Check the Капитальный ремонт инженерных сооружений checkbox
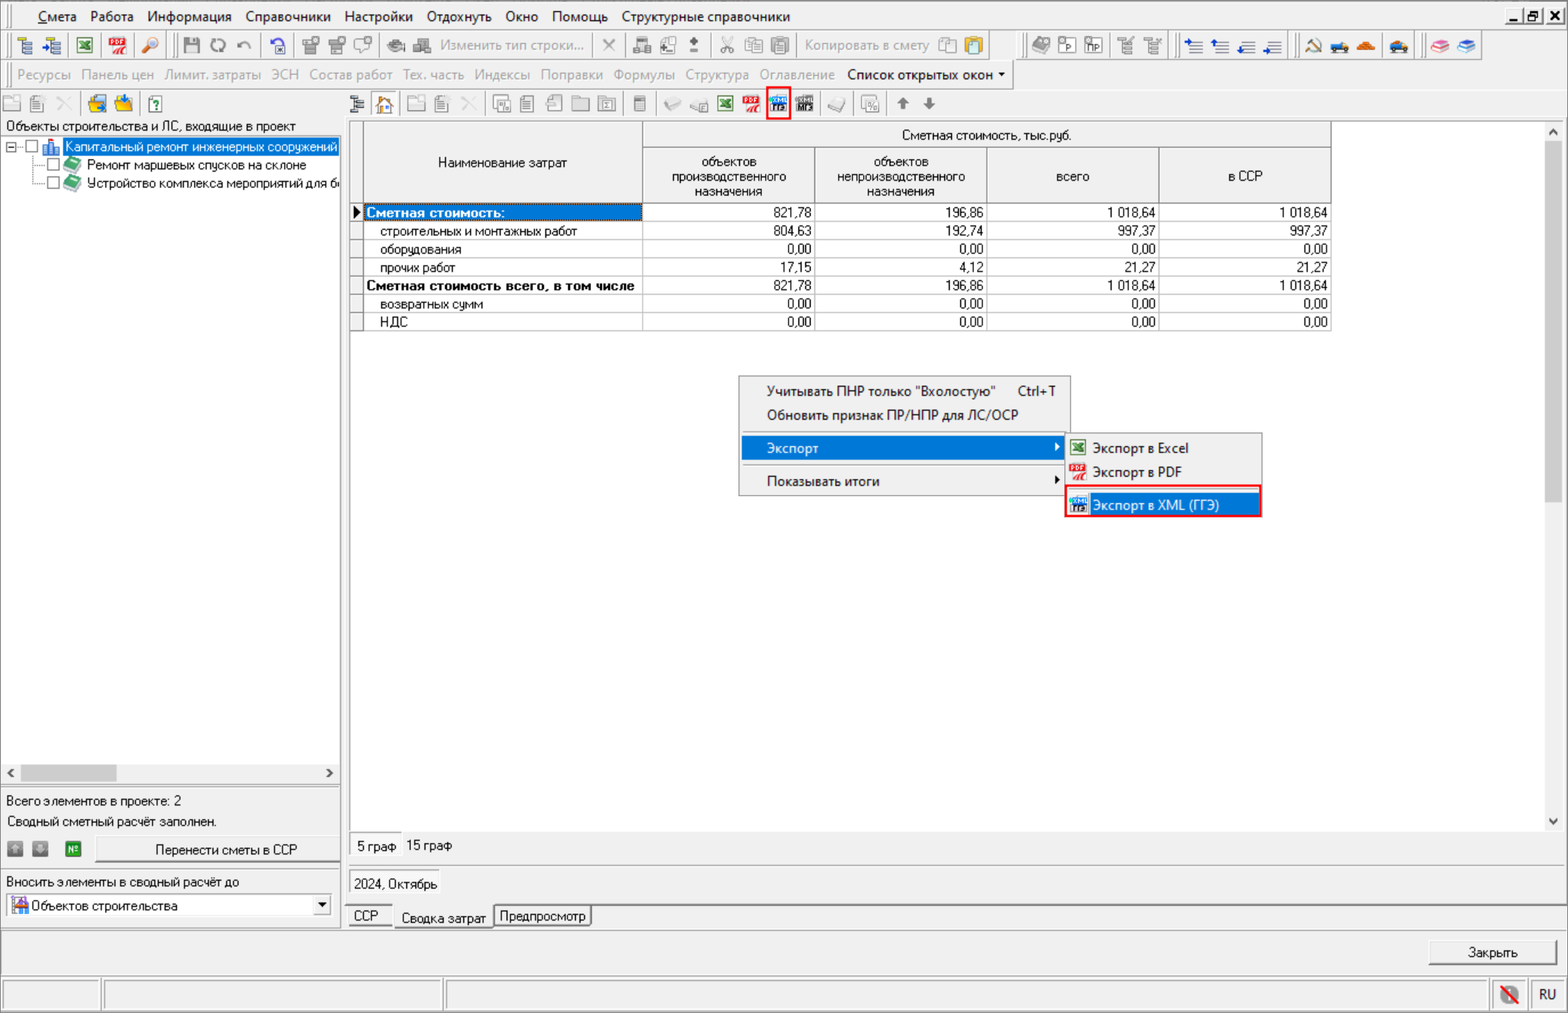This screenshot has width=1568, height=1013. [x=32, y=146]
